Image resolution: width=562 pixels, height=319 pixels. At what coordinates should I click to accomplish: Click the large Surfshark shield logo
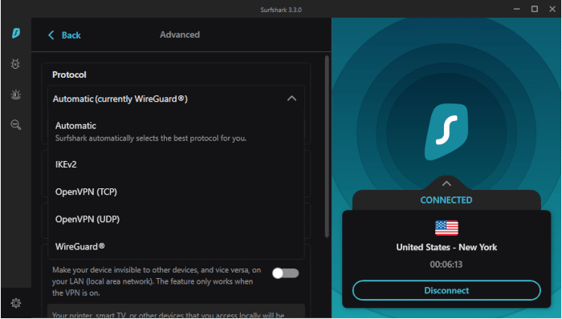446,131
